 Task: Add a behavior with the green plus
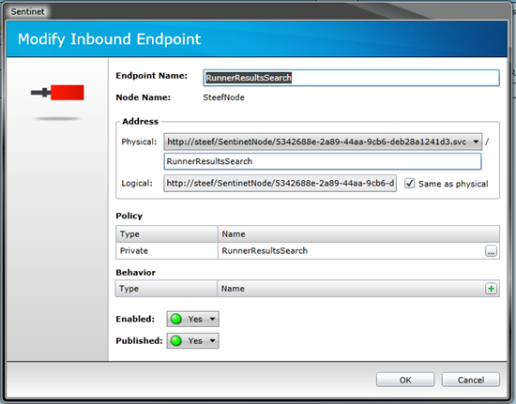click(x=491, y=289)
